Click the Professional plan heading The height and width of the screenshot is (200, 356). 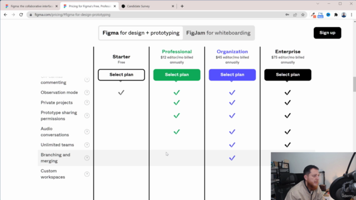coord(177,52)
